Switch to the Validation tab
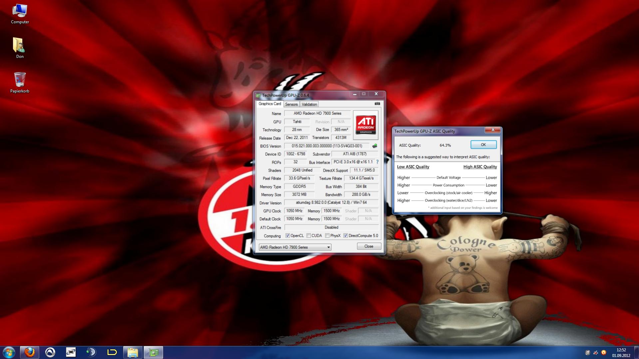639x359 pixels. (x=309, y=104)
